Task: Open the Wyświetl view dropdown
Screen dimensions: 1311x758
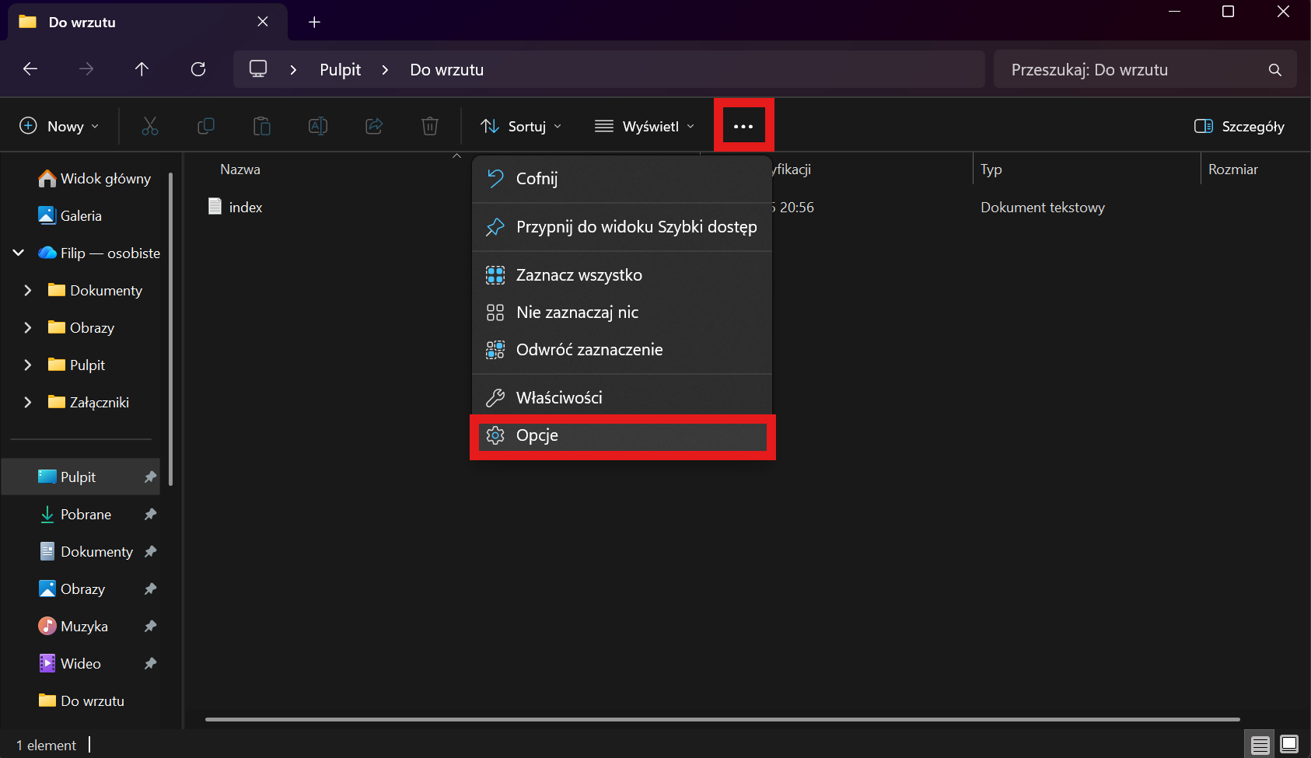Action: pyautogui.click(x=645, y=126)
